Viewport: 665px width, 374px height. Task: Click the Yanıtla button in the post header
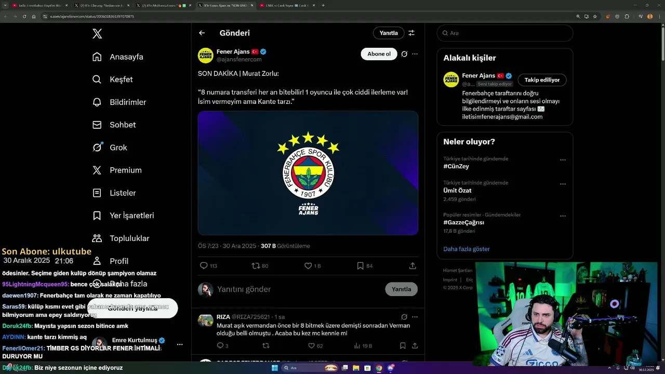click(x=389, y=33)
